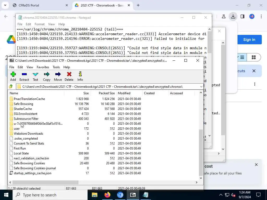Go up one folder level in 7-Zip
The width and height of the screenshot is (267, 200).
[x=11, y=86]
